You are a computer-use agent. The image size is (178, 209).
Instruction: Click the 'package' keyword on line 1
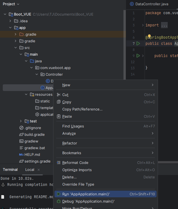(x=153, y=13)
